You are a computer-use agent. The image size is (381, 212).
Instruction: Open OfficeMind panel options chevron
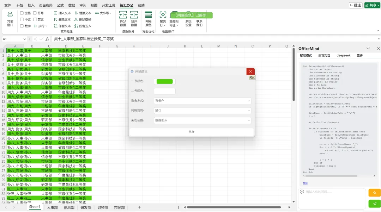pyautogui.click(x=368, y=49)
